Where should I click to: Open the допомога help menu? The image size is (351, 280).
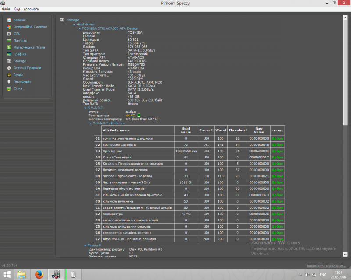tap(32, 9)
